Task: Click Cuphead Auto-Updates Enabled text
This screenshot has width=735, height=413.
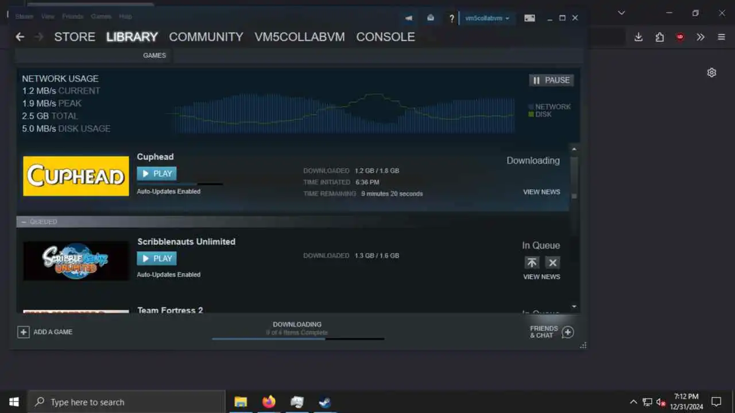Action: tap(168, 192)
